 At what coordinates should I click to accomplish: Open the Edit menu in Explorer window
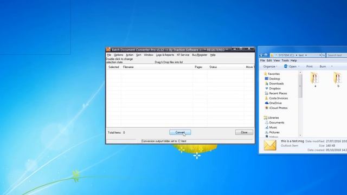pos(269,60)
